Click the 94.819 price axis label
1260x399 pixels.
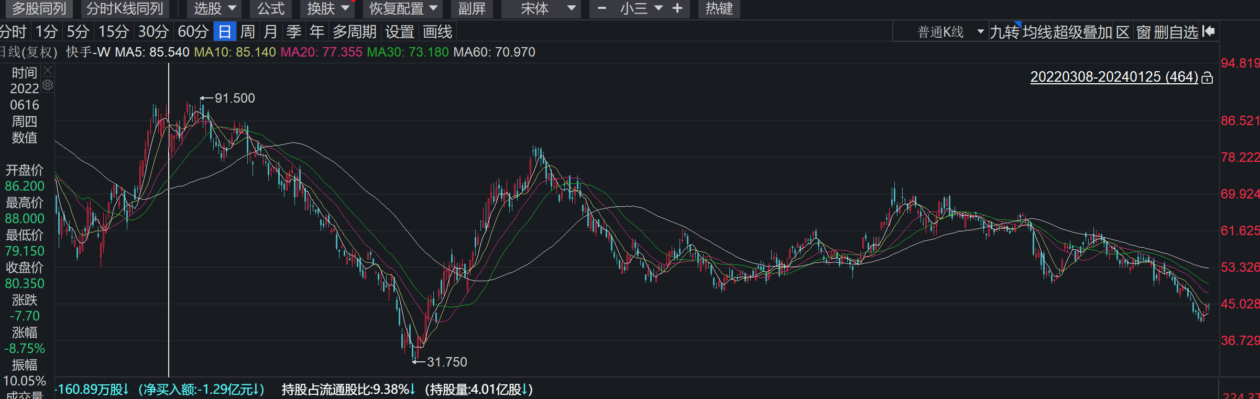click(1240, 63)
